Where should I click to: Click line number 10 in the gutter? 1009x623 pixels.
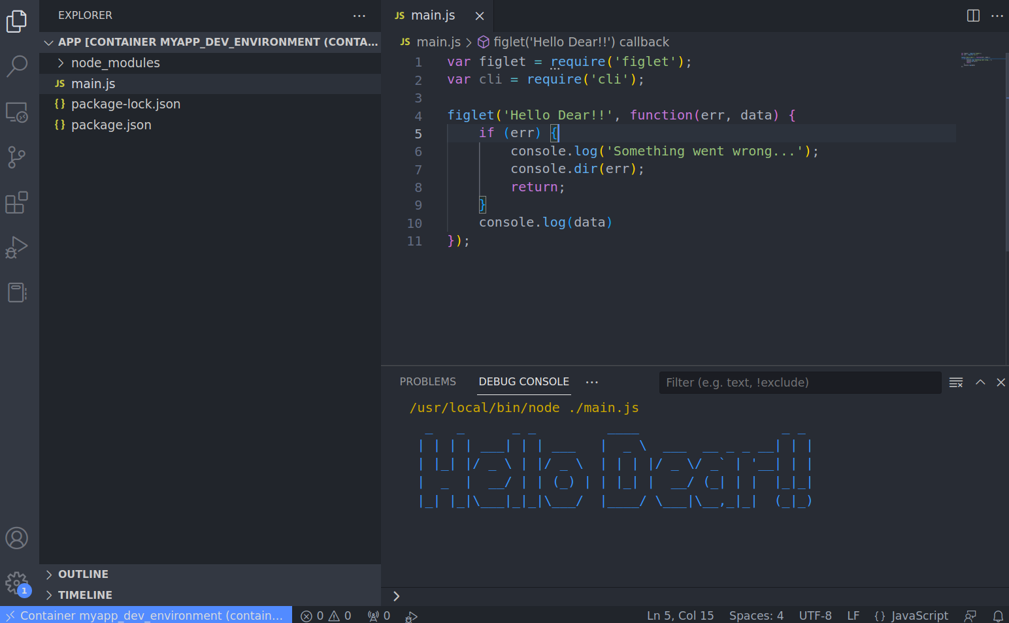[414, 223]
